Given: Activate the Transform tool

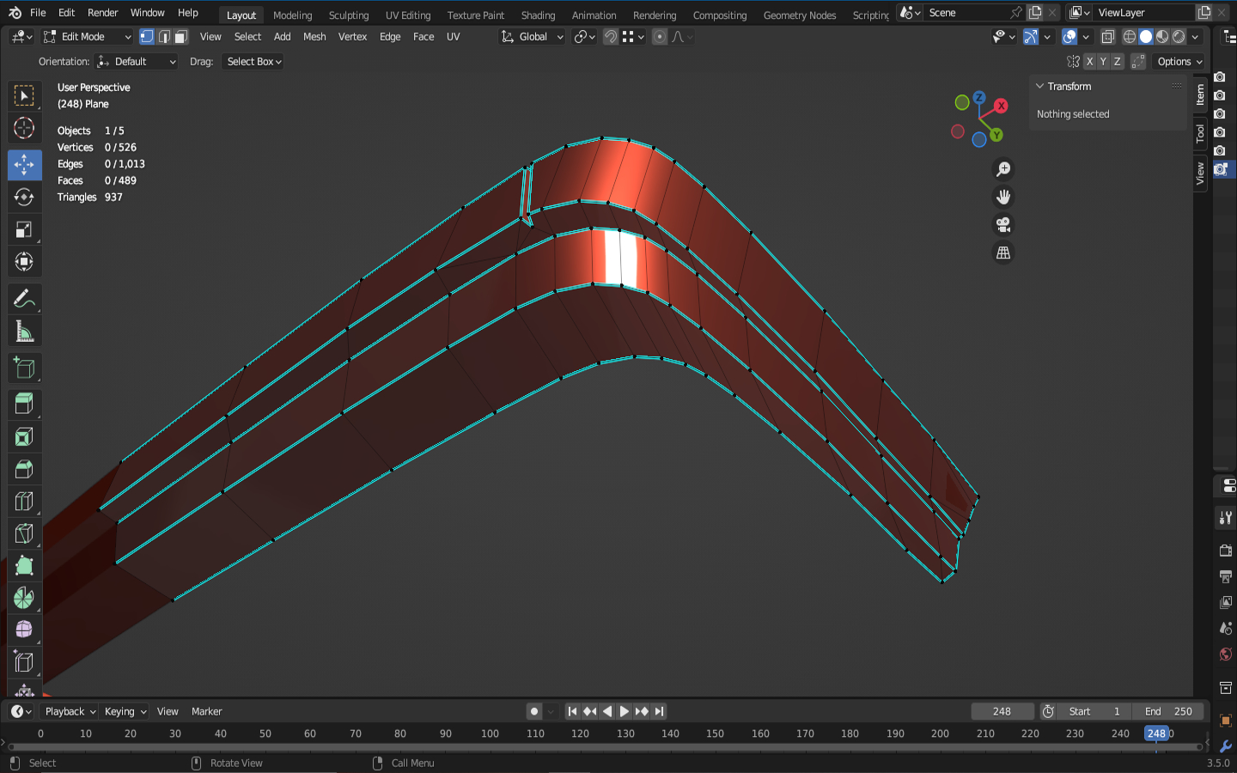Looking at the screenshot, I should (24, 262).
